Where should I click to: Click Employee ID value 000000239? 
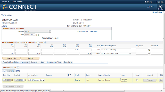tap(87, 20)
